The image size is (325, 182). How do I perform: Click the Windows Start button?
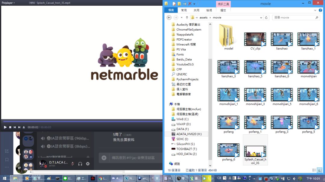[4, 178]
